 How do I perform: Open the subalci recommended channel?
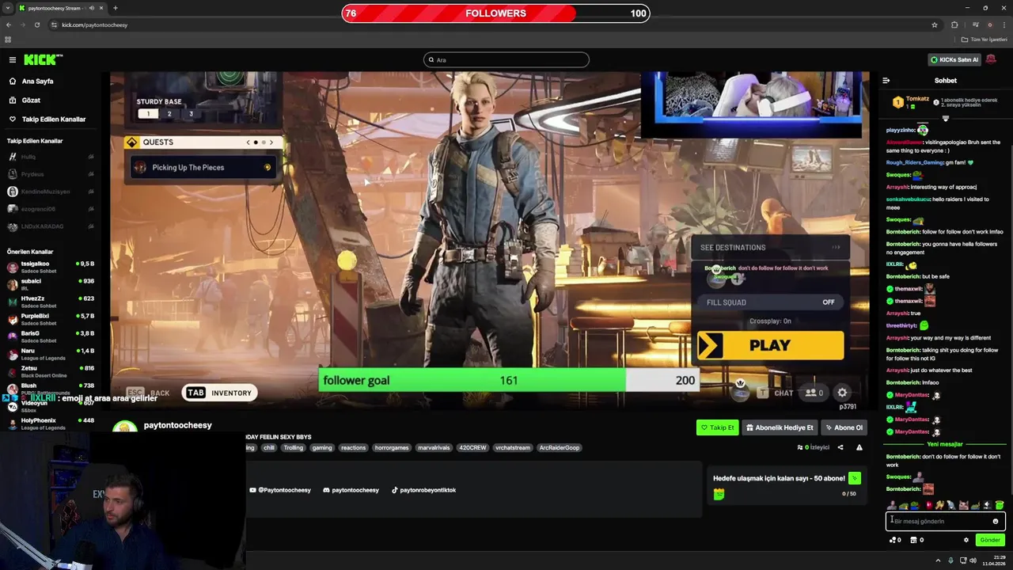click(x=50, y=284)
